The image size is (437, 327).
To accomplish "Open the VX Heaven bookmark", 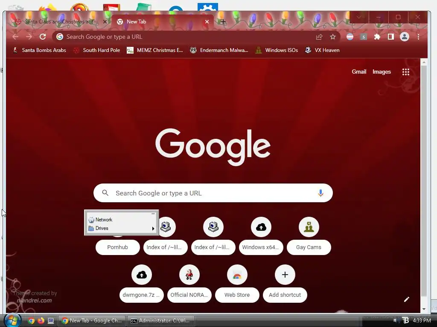I will pos(322,50).
